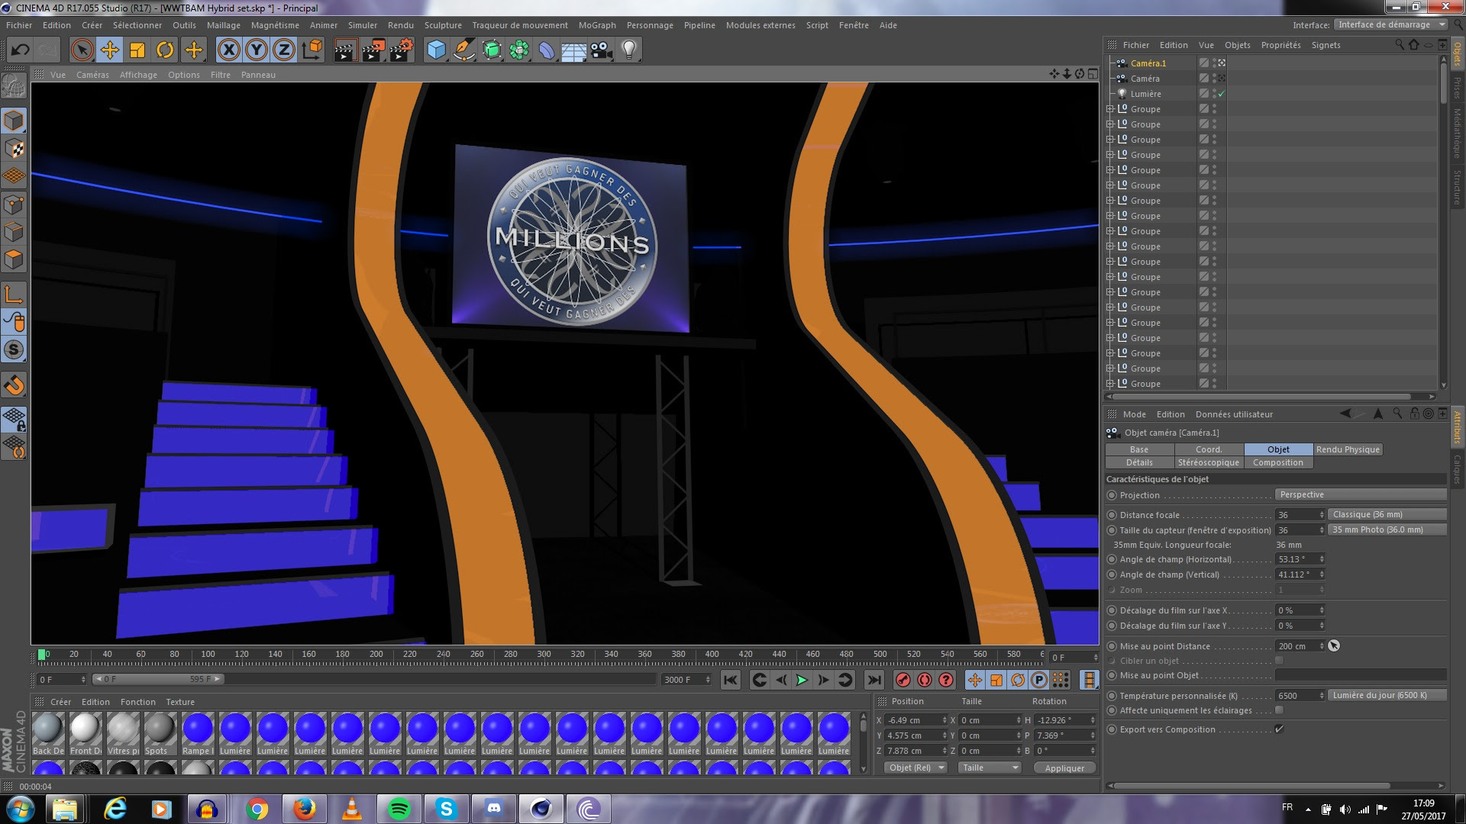Select the 'Back De' material thumbnail
This screenshot has width=1466, height=824.
(x=48, y=729)
